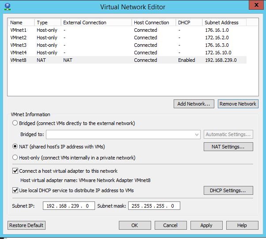
Task: Select the VMnet8 NAT row
Action: tap(128, 60)
